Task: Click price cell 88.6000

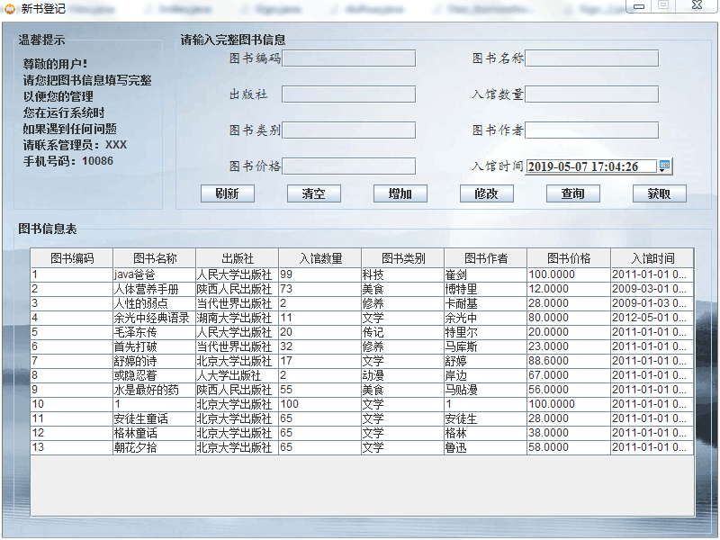Action: pos(569,361)
